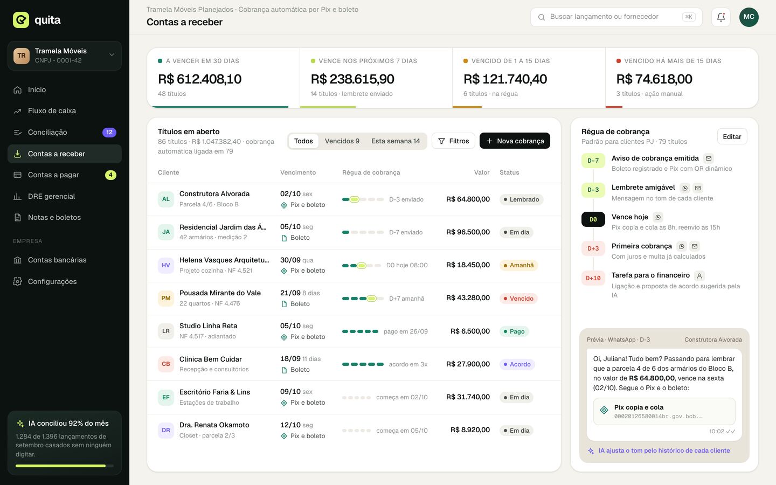Click WhatsApp icon on Lembrete amigável
The image size is (776, 485).
click(x=685, y=188)
